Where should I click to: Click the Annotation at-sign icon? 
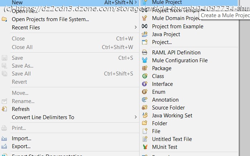[x=145, y=99]
